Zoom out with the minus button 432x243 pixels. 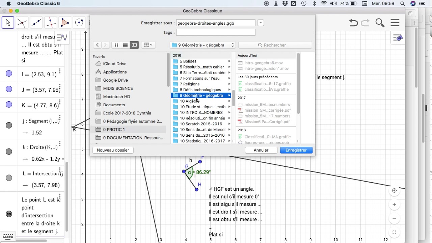394,218
